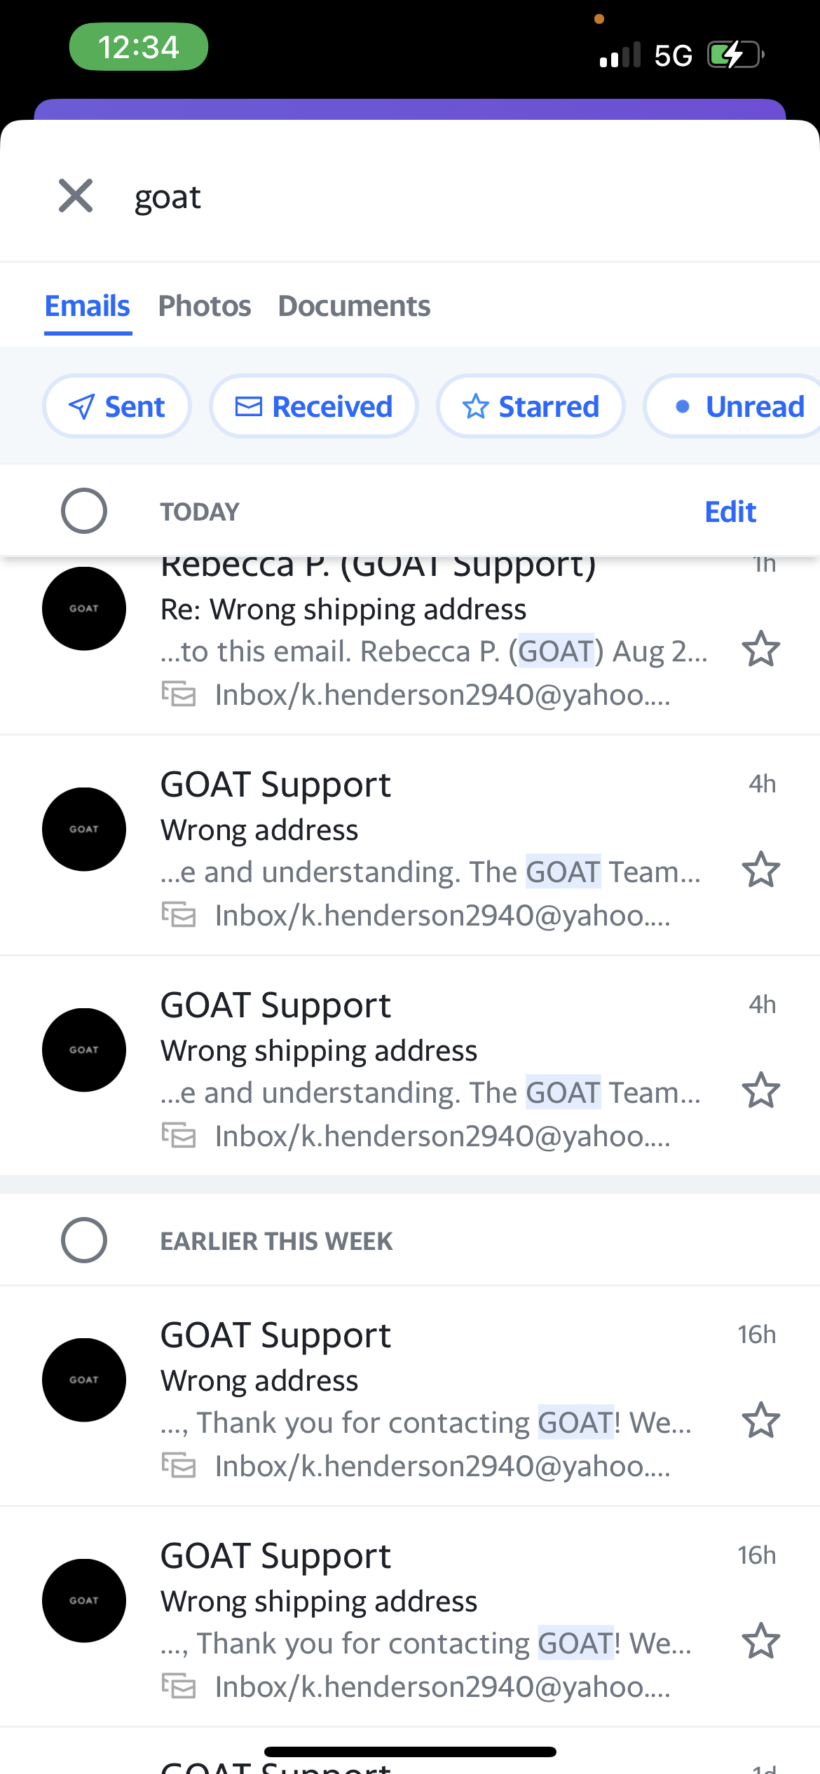820x1774 pixels.
Task: Click the Unread filter blue dot icon
Action: tap(684, 406)
